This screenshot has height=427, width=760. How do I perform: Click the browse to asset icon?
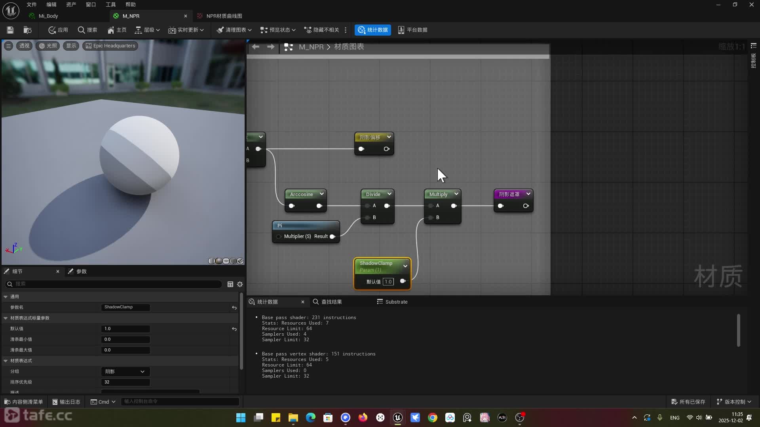tap(27, 30)
